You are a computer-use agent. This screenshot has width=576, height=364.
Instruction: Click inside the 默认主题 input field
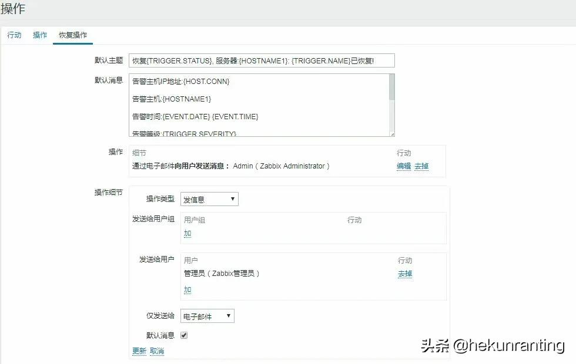pyautogui.click(x=264, y=60)
